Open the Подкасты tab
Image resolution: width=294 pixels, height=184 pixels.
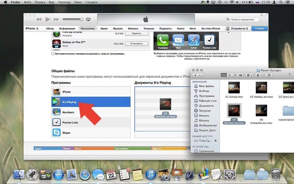165,28
